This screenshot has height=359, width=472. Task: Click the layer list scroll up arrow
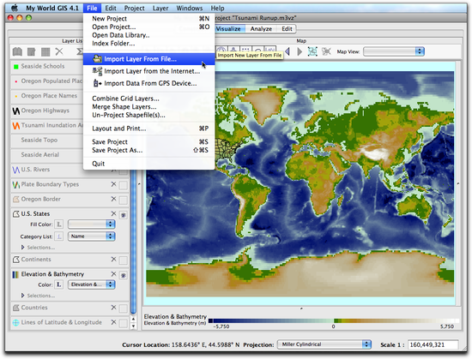pyautogui.click(x=134, y=320)
